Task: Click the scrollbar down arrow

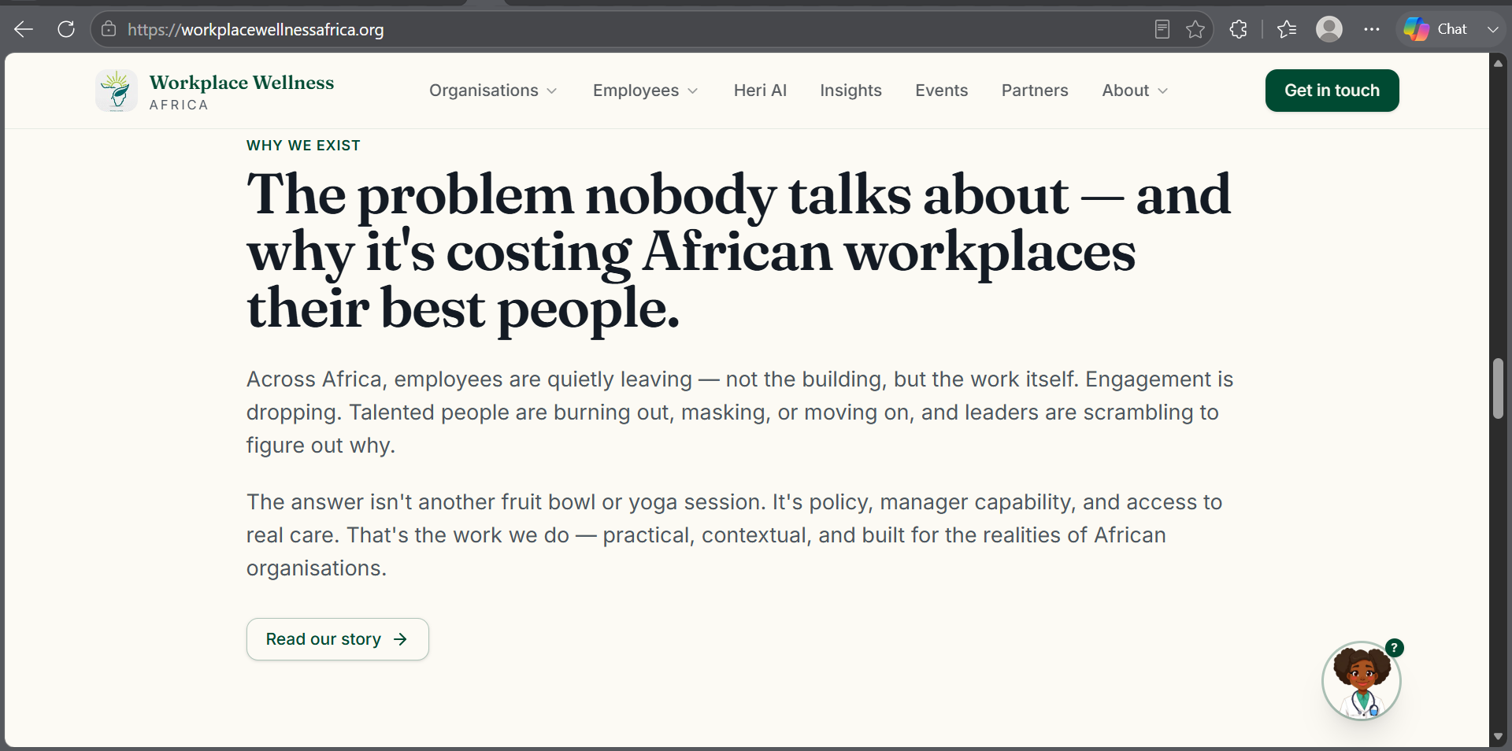Action: point(1499,737)
